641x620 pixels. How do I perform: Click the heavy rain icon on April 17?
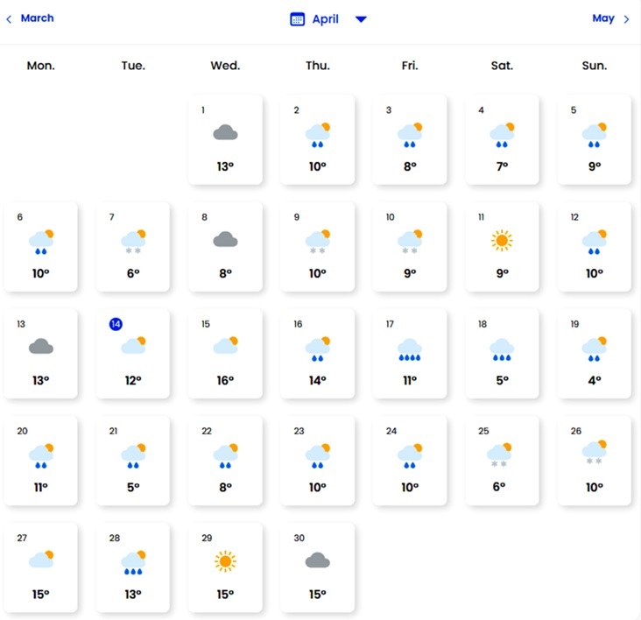(410, 349)
